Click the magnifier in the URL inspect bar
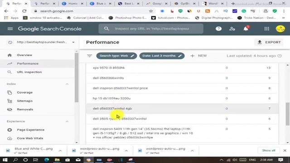290x163 pixels. coord(106,29)
